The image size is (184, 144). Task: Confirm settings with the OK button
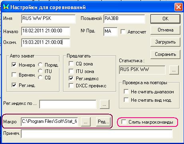[165, 19]
